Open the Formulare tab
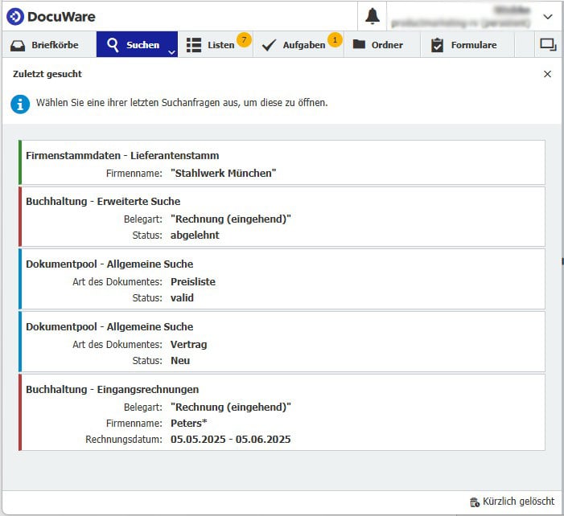The image size is (564, 516). click(x=467, y=44)
